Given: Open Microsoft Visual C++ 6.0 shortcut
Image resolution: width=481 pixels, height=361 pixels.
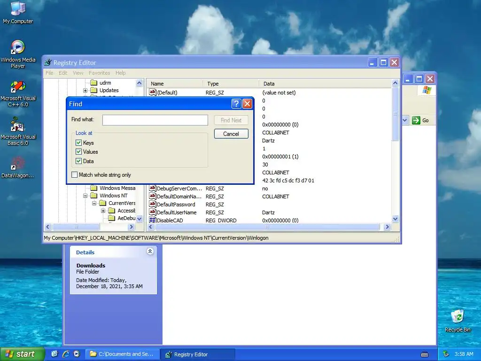Looking at the screenshot, I should 18,94.
